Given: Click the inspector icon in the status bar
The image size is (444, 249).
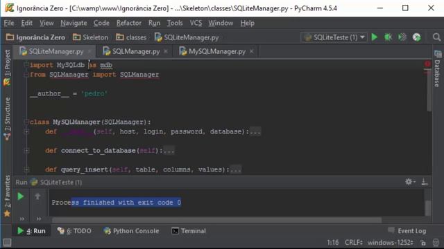Looking at the screenshot, I should 436,243.
